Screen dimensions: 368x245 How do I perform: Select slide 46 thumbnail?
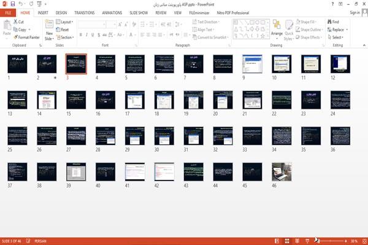pos(282,172)
